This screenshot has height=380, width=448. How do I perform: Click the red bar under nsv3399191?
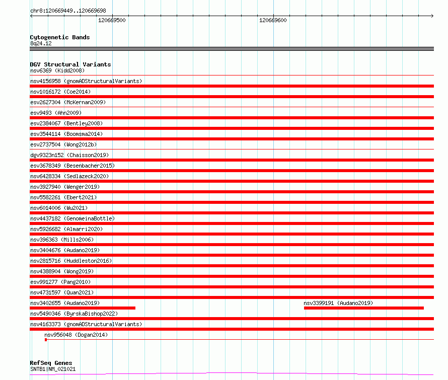pos(364,308)
